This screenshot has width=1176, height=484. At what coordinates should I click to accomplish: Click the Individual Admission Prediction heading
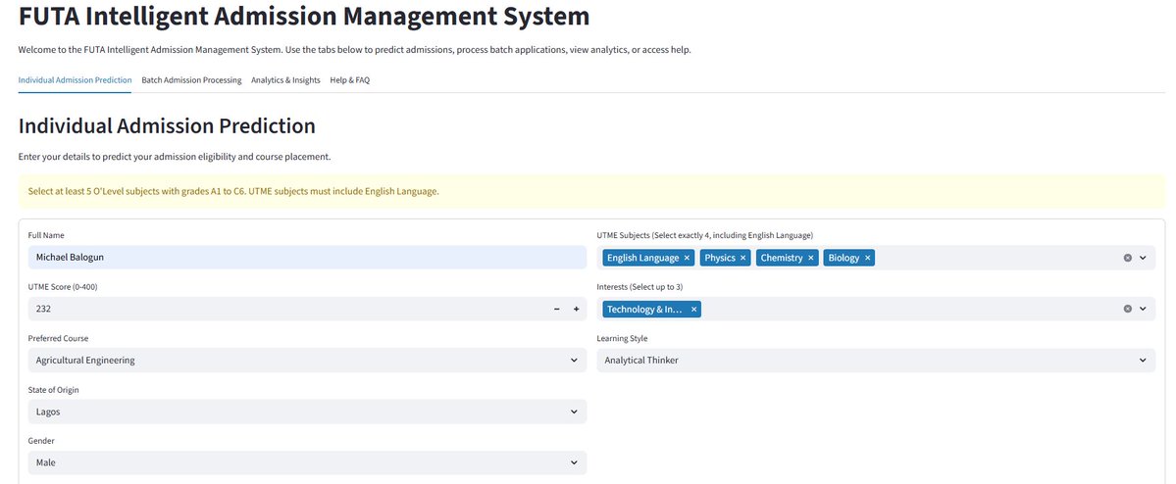coord(167,125)
